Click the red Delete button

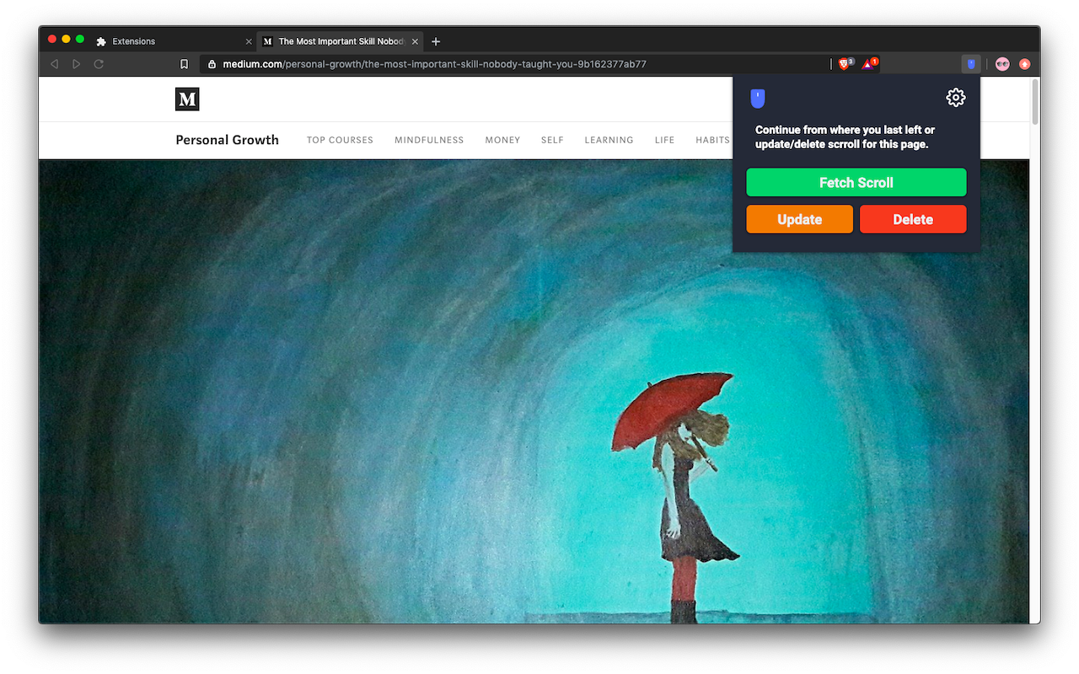(913, 219)
